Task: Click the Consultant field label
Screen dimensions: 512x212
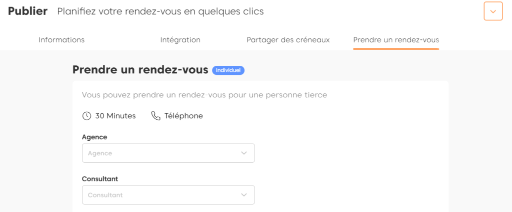Action: click(x=100, y=179)
